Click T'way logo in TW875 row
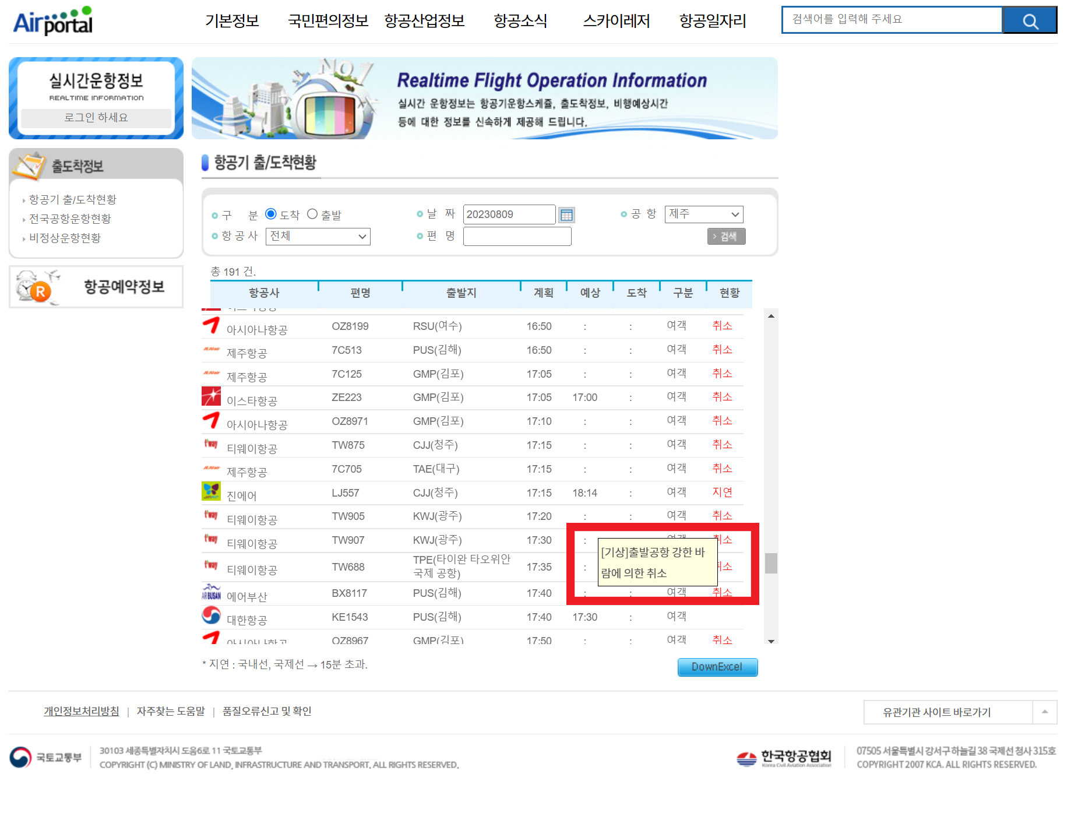Viewport: 1092px width, 816px height. (x=211, y=444)
